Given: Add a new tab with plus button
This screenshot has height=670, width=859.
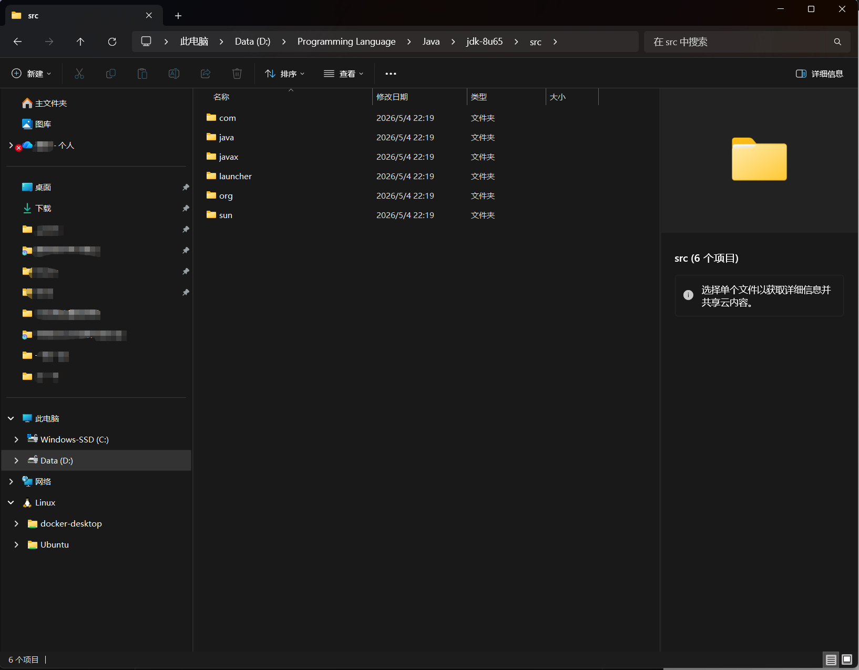Looking at the screenshot, I should coord(178,16).
